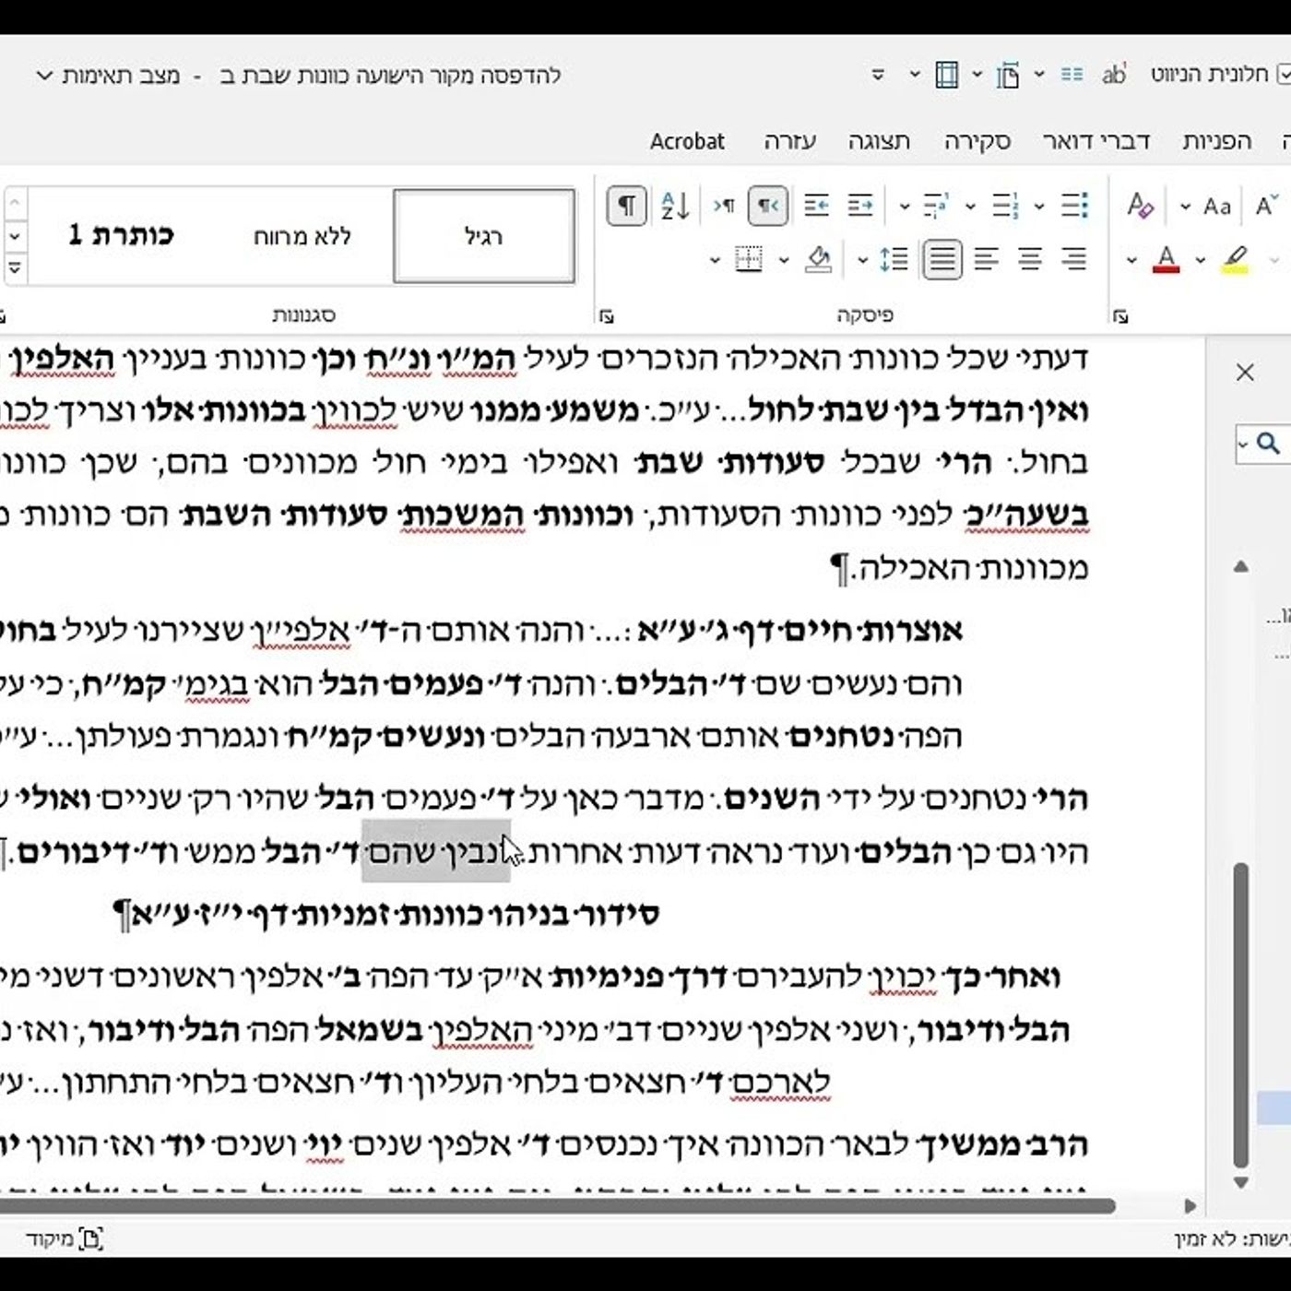Click the line spacing icon
Viewport: 1291px width, 1291px height.
point(894,259)
